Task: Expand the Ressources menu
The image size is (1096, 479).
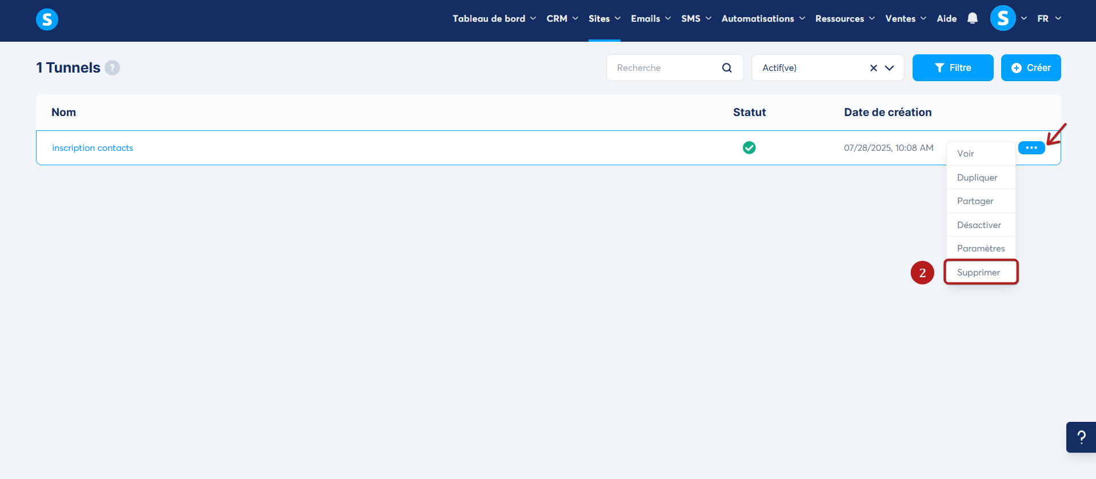Action: click(845, 18)
